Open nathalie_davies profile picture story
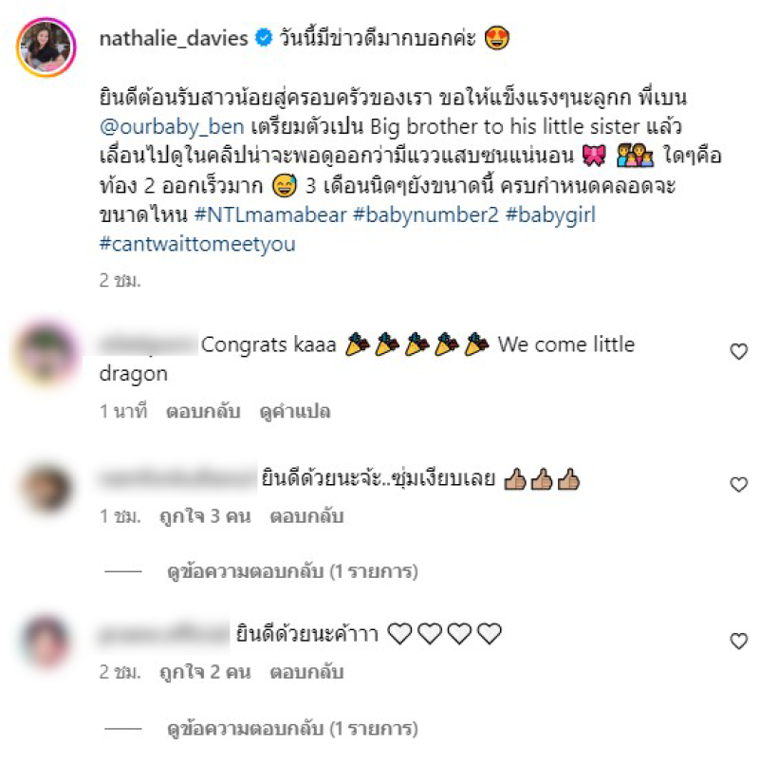 46,47
